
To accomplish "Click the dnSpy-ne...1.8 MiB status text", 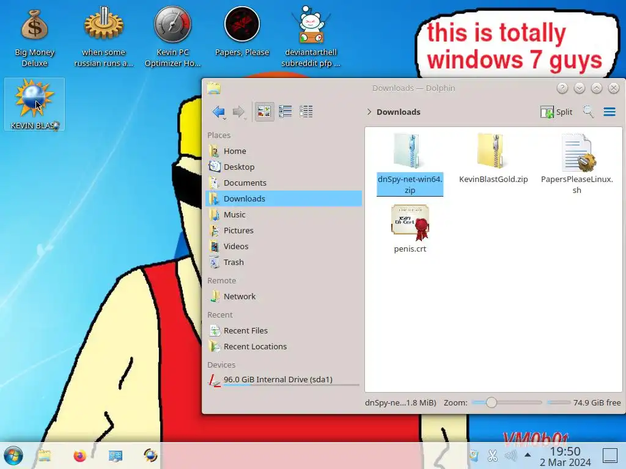I will click(400, 403).
